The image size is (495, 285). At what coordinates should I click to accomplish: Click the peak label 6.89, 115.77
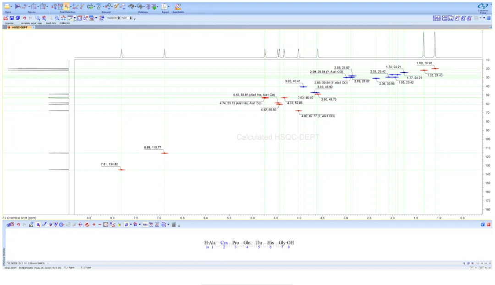pyautogui.click(x=153, y=148)
